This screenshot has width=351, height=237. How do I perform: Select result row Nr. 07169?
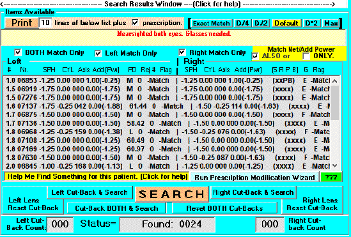tap(167, 149)
